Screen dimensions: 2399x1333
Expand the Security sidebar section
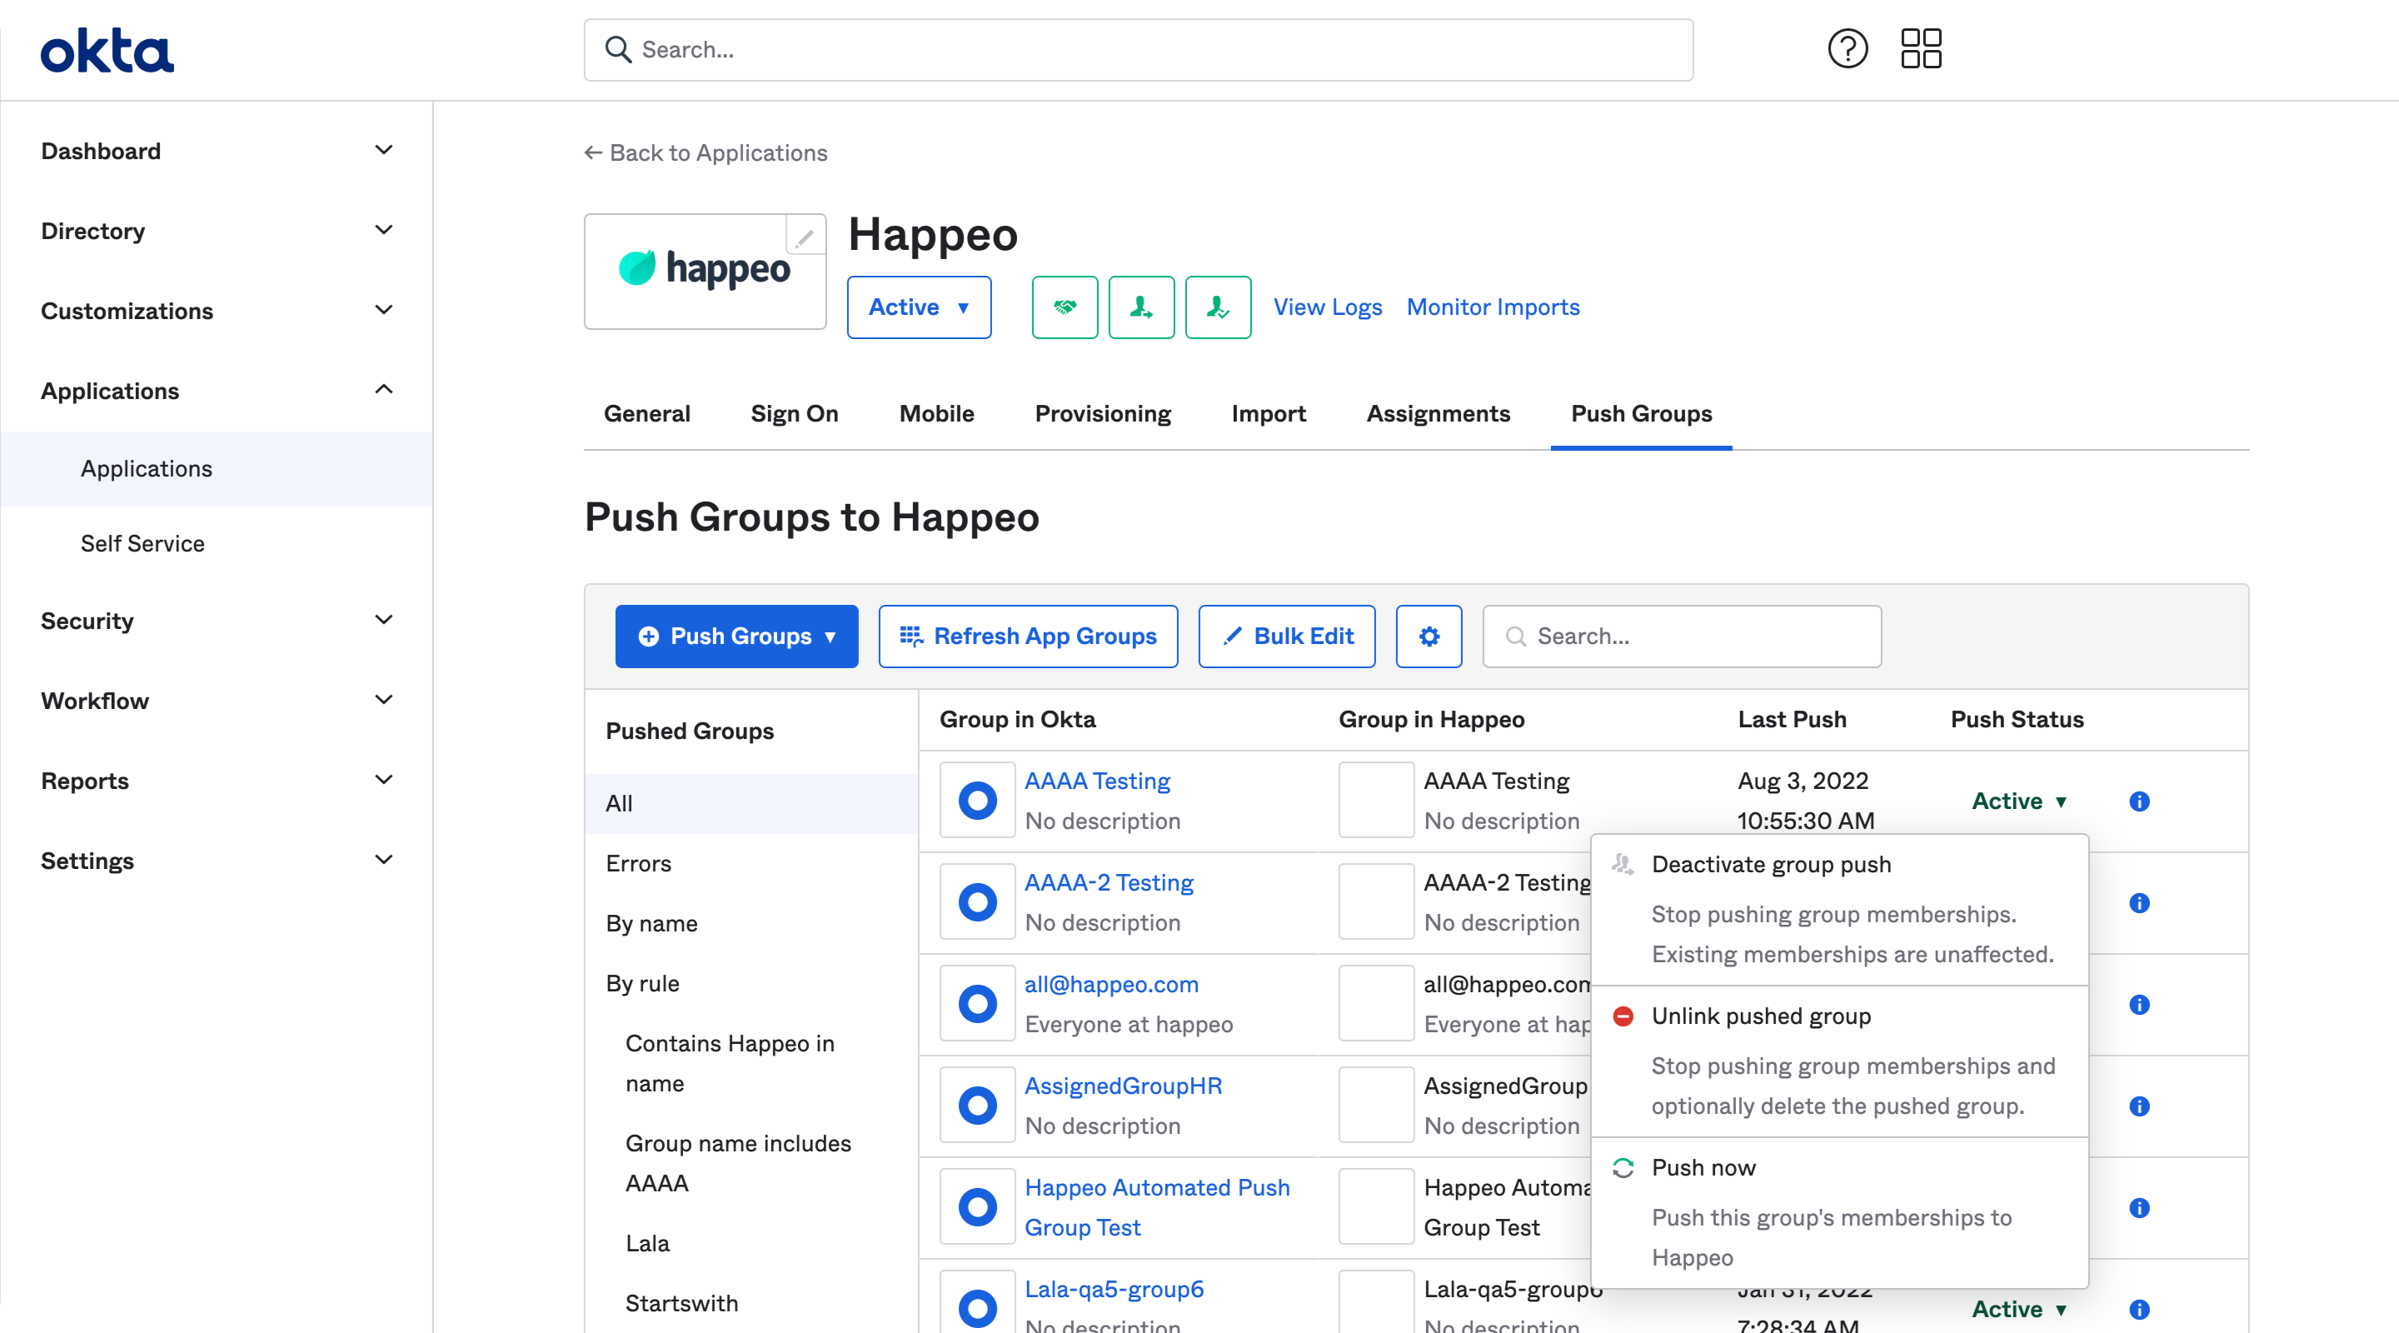216,622
